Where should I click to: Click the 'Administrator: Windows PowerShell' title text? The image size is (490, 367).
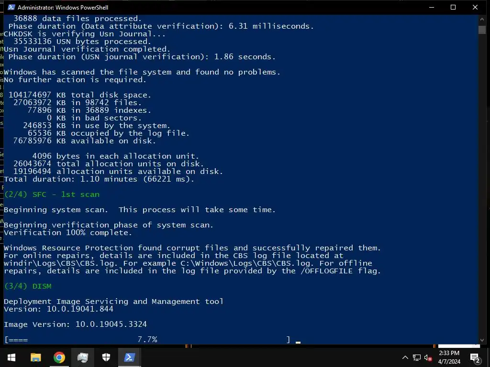pos(63,8)
